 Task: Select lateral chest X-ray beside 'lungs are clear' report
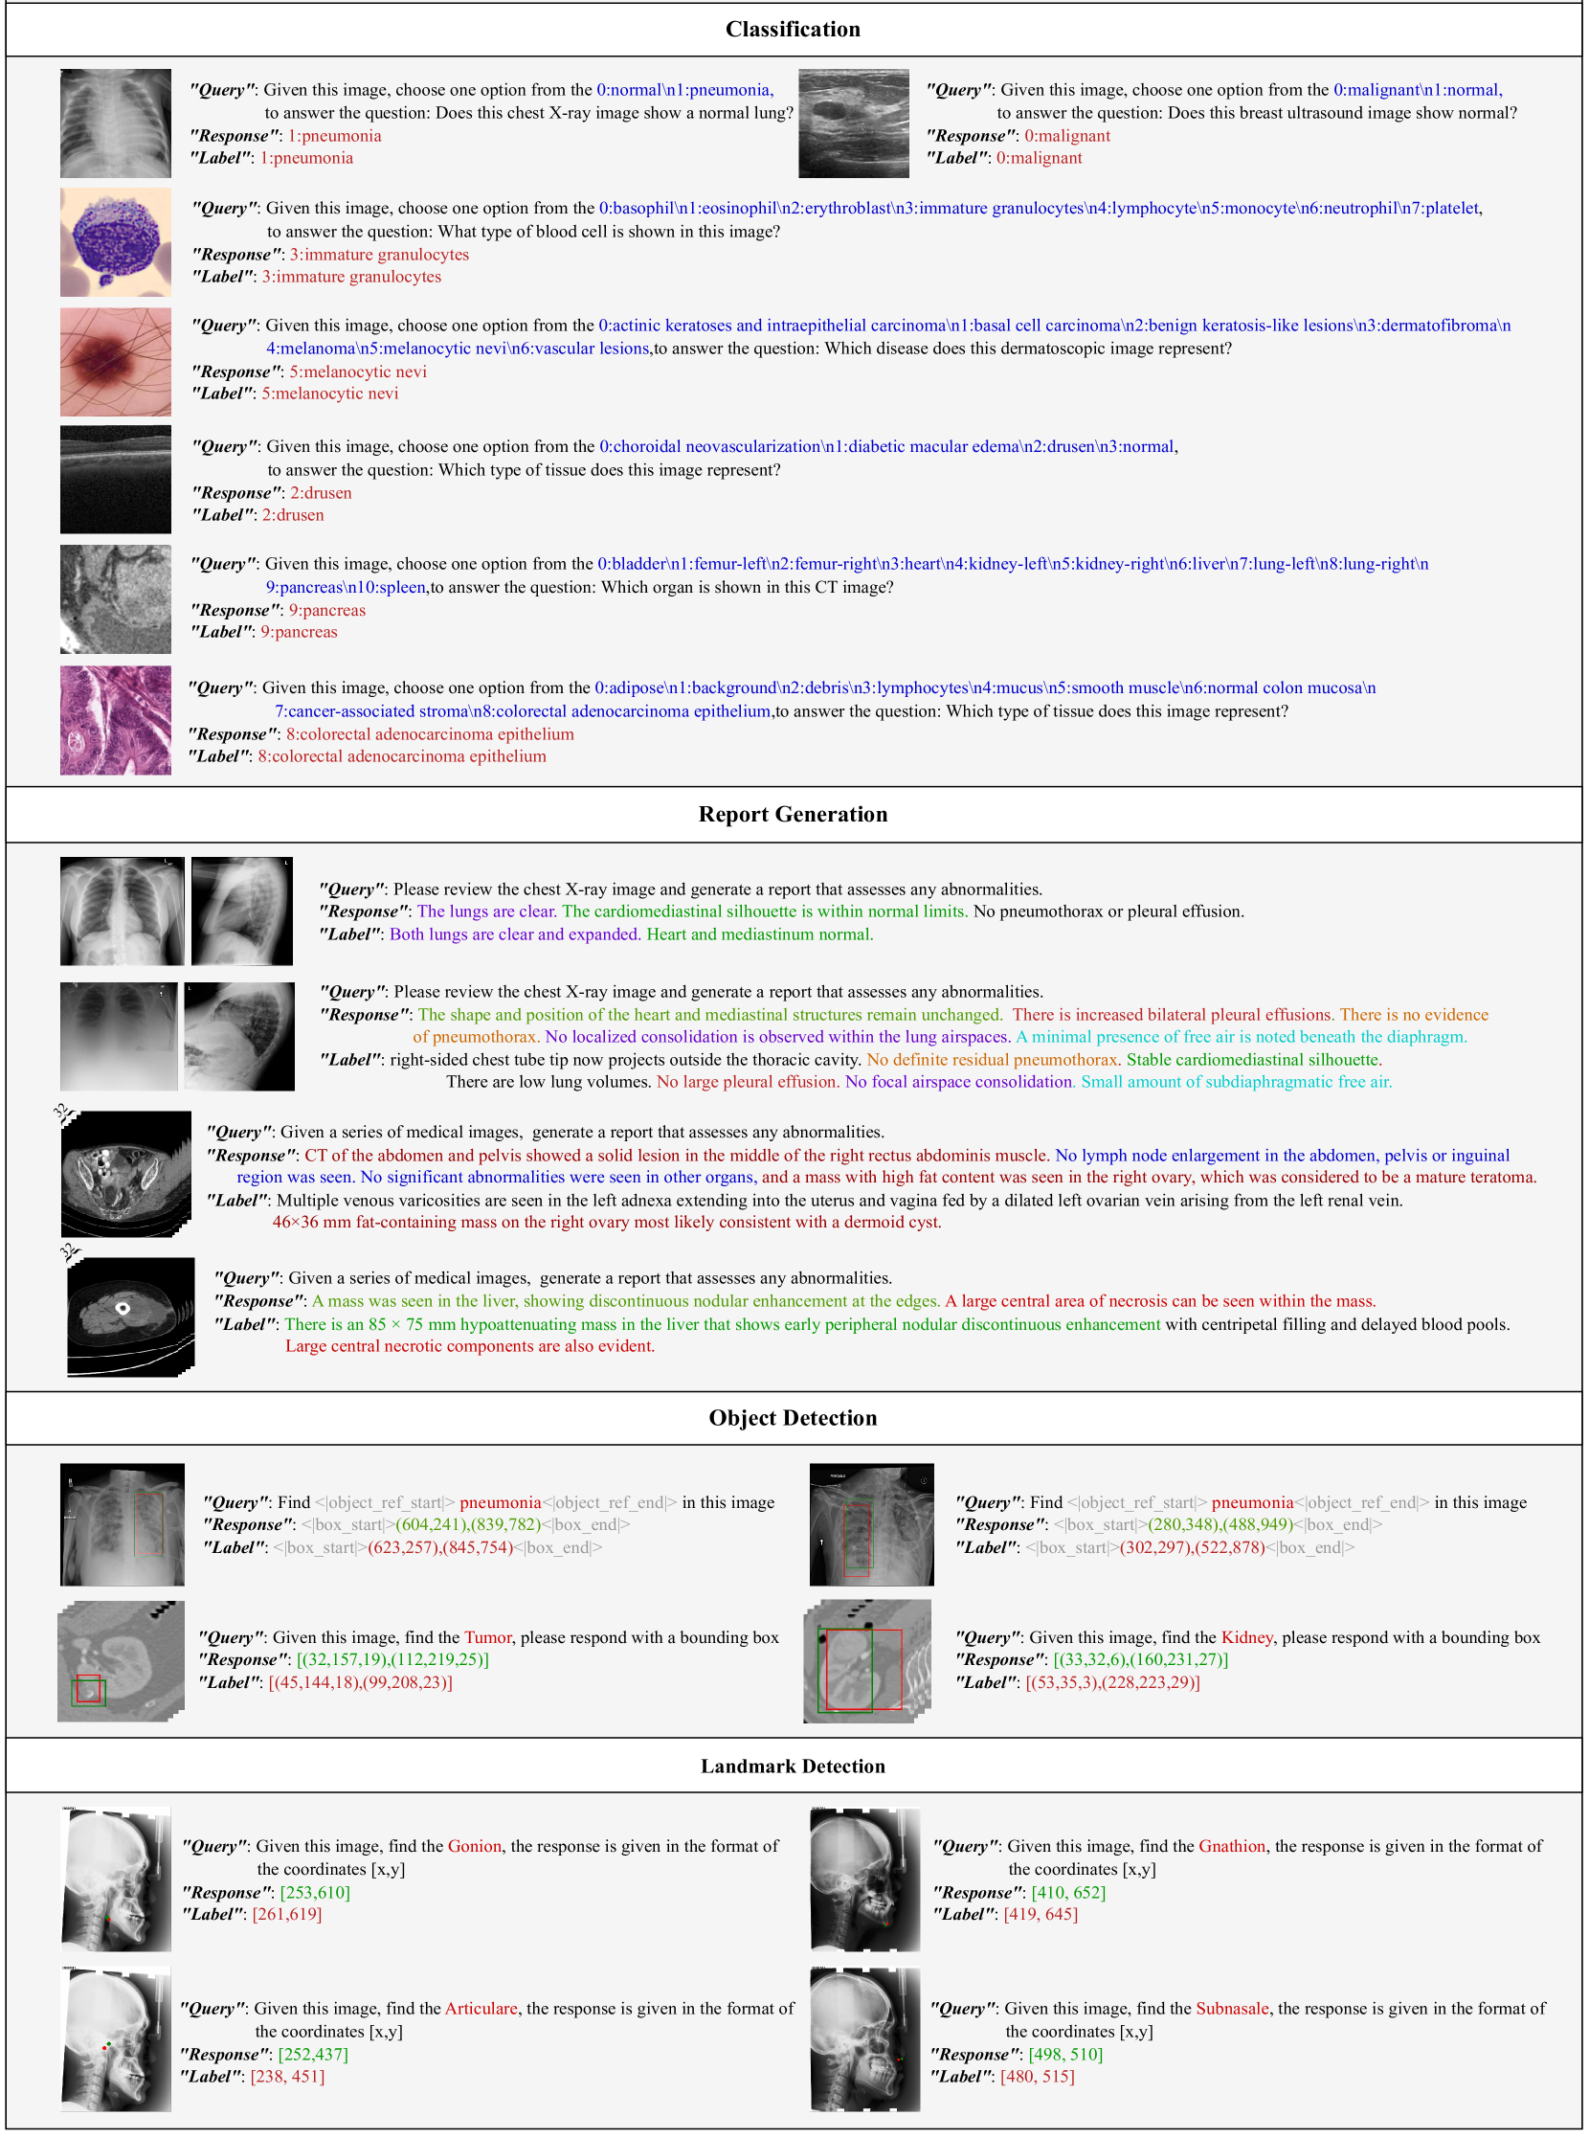pos(242,911)
